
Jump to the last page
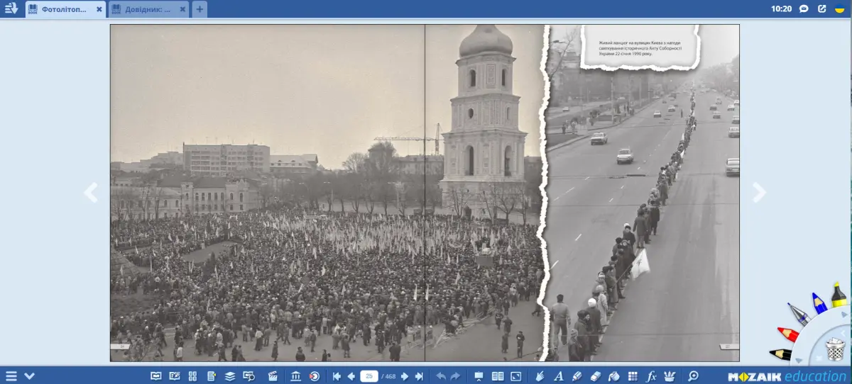coord(419,376)
